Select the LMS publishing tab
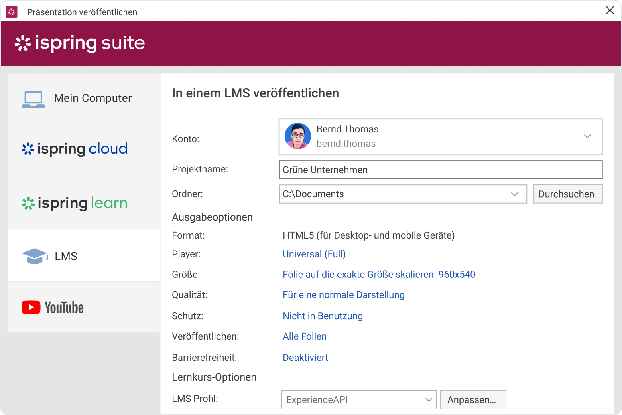The height and width of the screenshot is (415, 622). pos(66,256)
